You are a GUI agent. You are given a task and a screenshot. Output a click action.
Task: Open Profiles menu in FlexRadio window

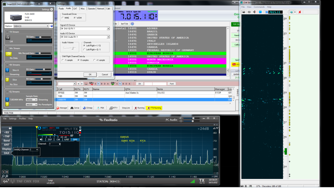(x=22, y=119)
